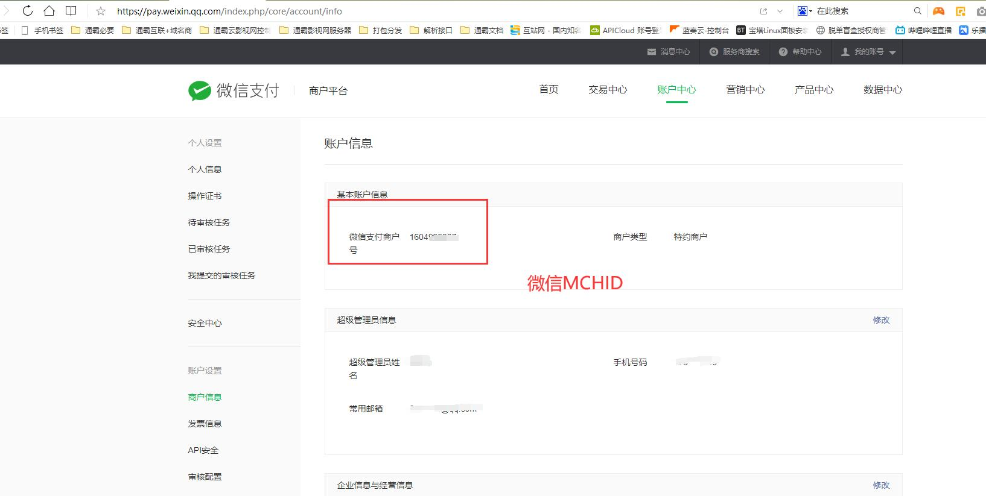This screenshot has height=496, width=986.
Task: Open the 通霸影视网服务器 bookmark folder
Action: [x=315, y=30]
